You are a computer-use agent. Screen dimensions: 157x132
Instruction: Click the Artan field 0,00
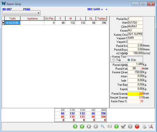pos(135,76)
